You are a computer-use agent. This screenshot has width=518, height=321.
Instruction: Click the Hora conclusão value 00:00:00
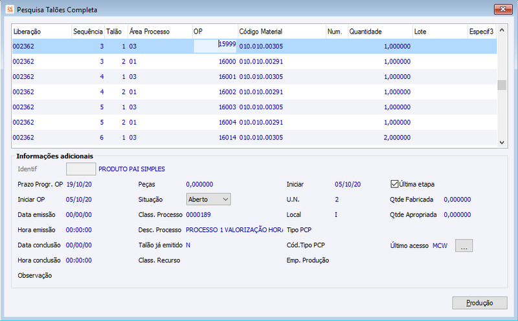pyautogui.click(x=78, y=260)
